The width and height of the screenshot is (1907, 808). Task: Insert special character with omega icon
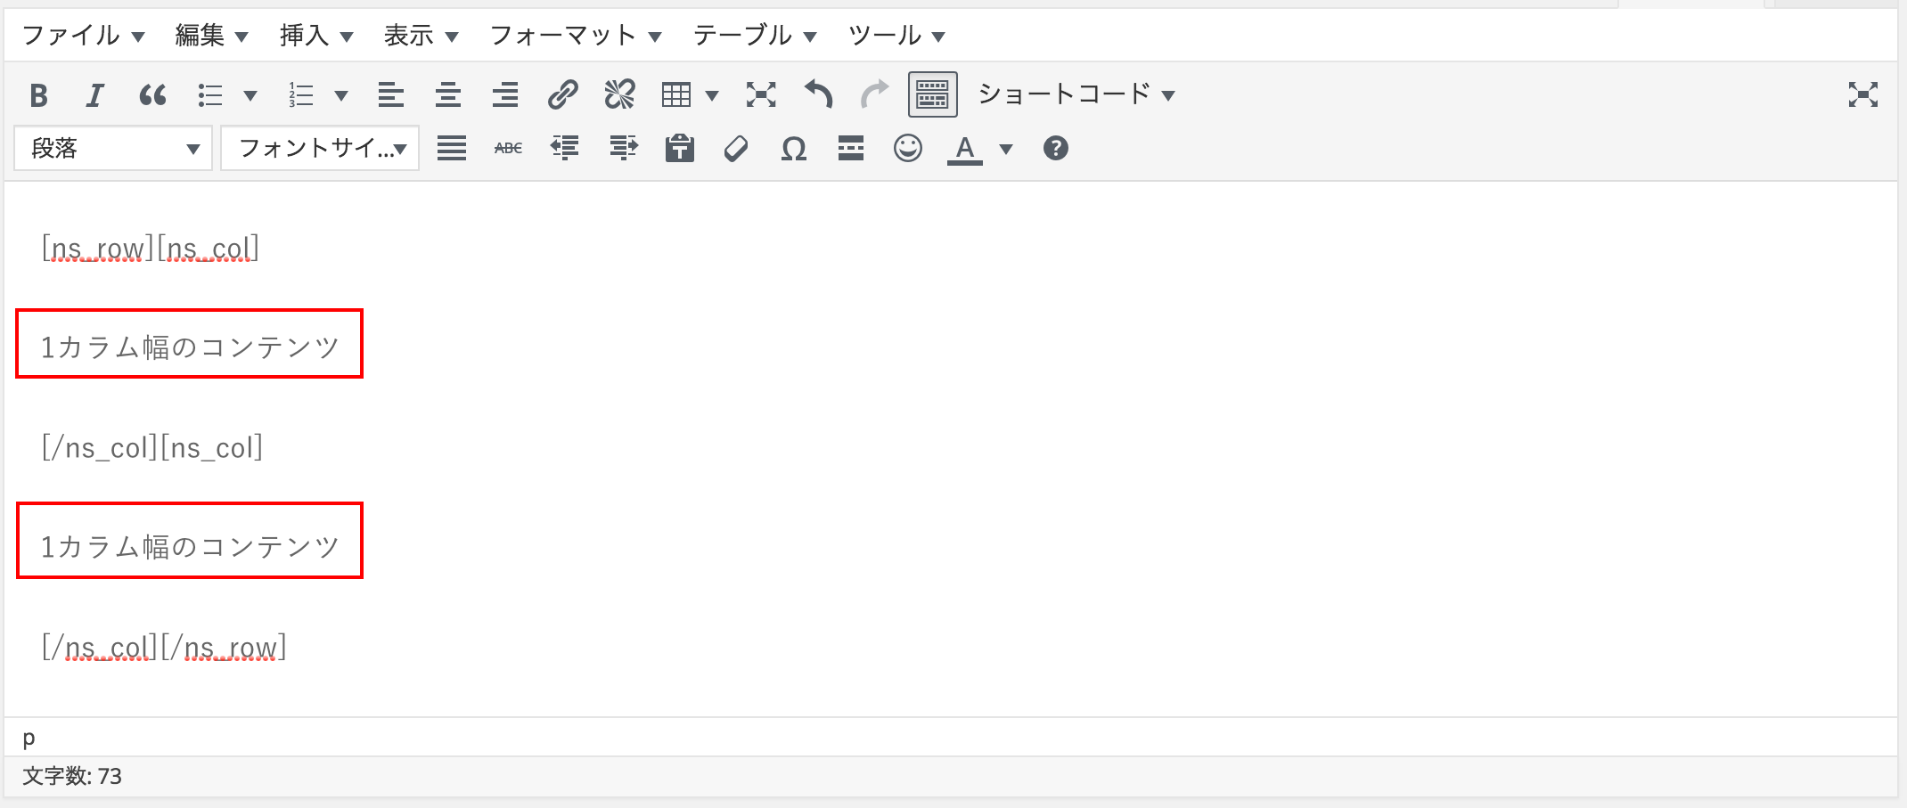coord(793,149)
